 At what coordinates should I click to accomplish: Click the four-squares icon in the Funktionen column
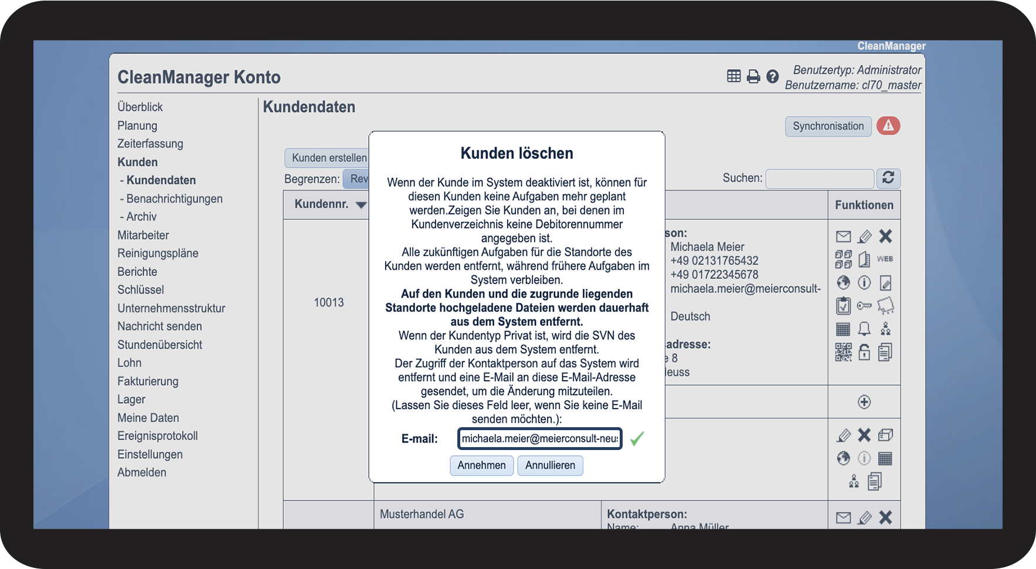pos(843,259)
